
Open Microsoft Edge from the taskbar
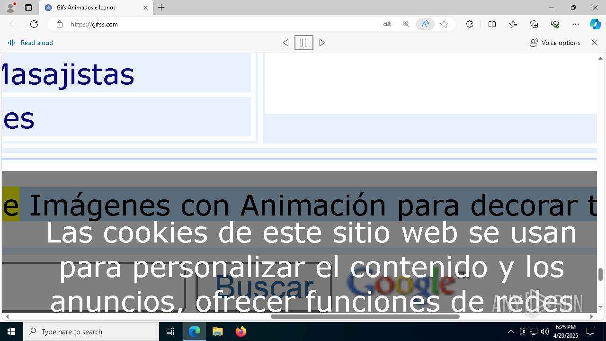(195, 332)
